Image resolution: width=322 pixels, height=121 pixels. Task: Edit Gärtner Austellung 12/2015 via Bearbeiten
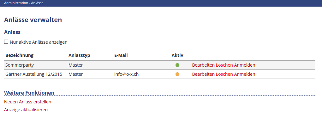coord(203,74)
